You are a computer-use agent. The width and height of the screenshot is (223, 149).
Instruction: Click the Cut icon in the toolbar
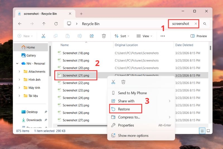click(43, 36)
